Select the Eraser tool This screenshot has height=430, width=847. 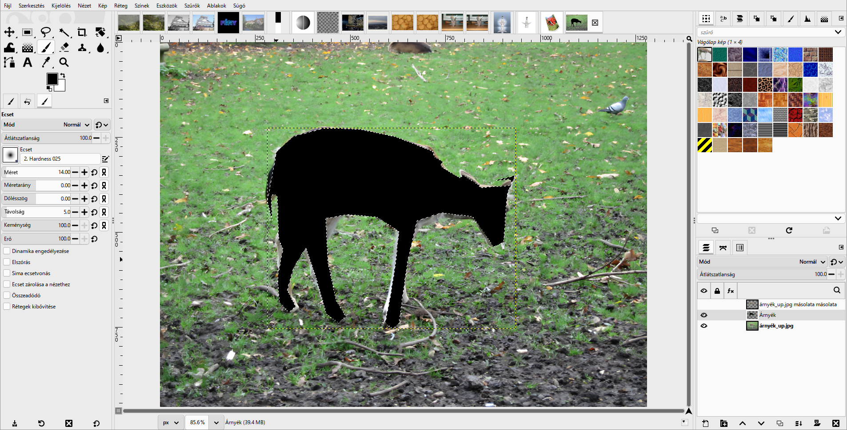[x=64, y=47]
